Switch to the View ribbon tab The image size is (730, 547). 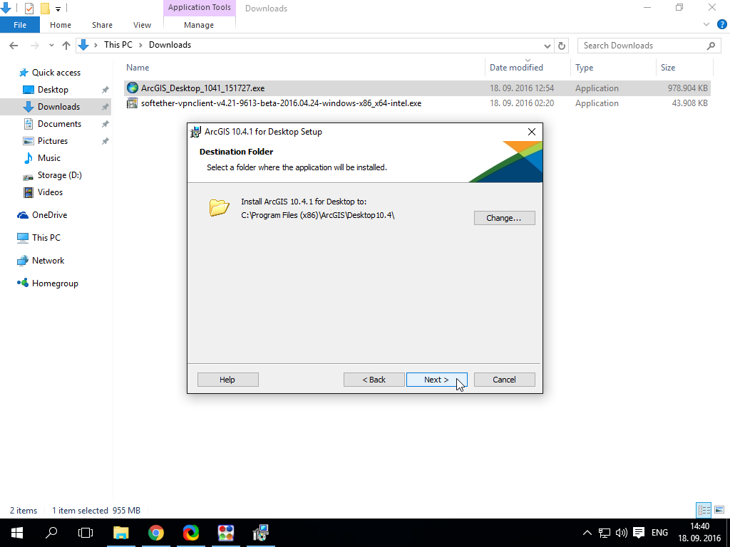pos(142,25)
